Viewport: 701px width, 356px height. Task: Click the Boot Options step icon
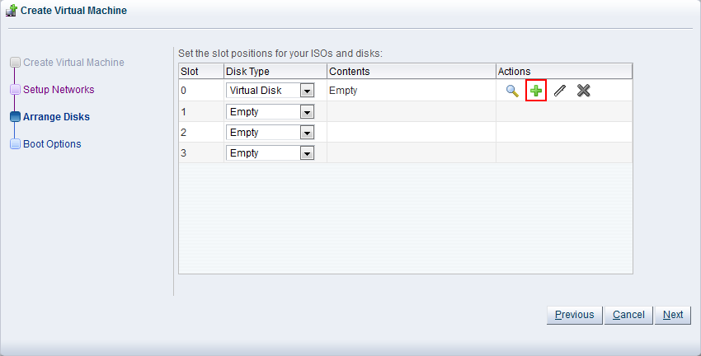(x=15, y=144)
